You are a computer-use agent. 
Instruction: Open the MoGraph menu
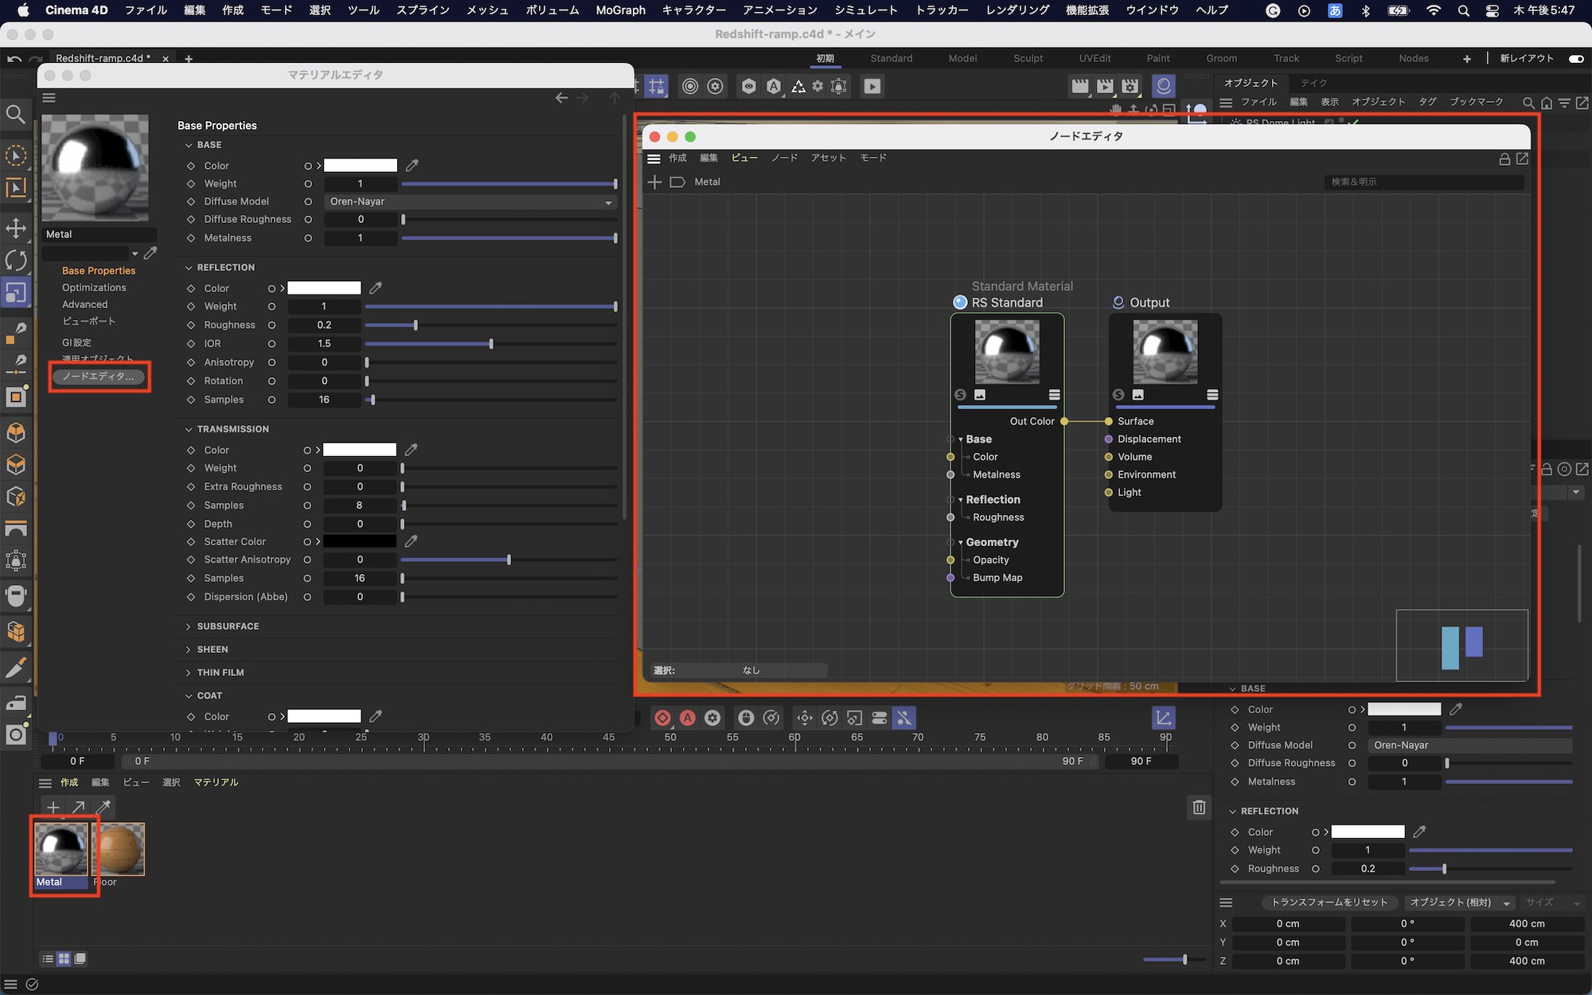pyautogui.click(x=620, y=10)
